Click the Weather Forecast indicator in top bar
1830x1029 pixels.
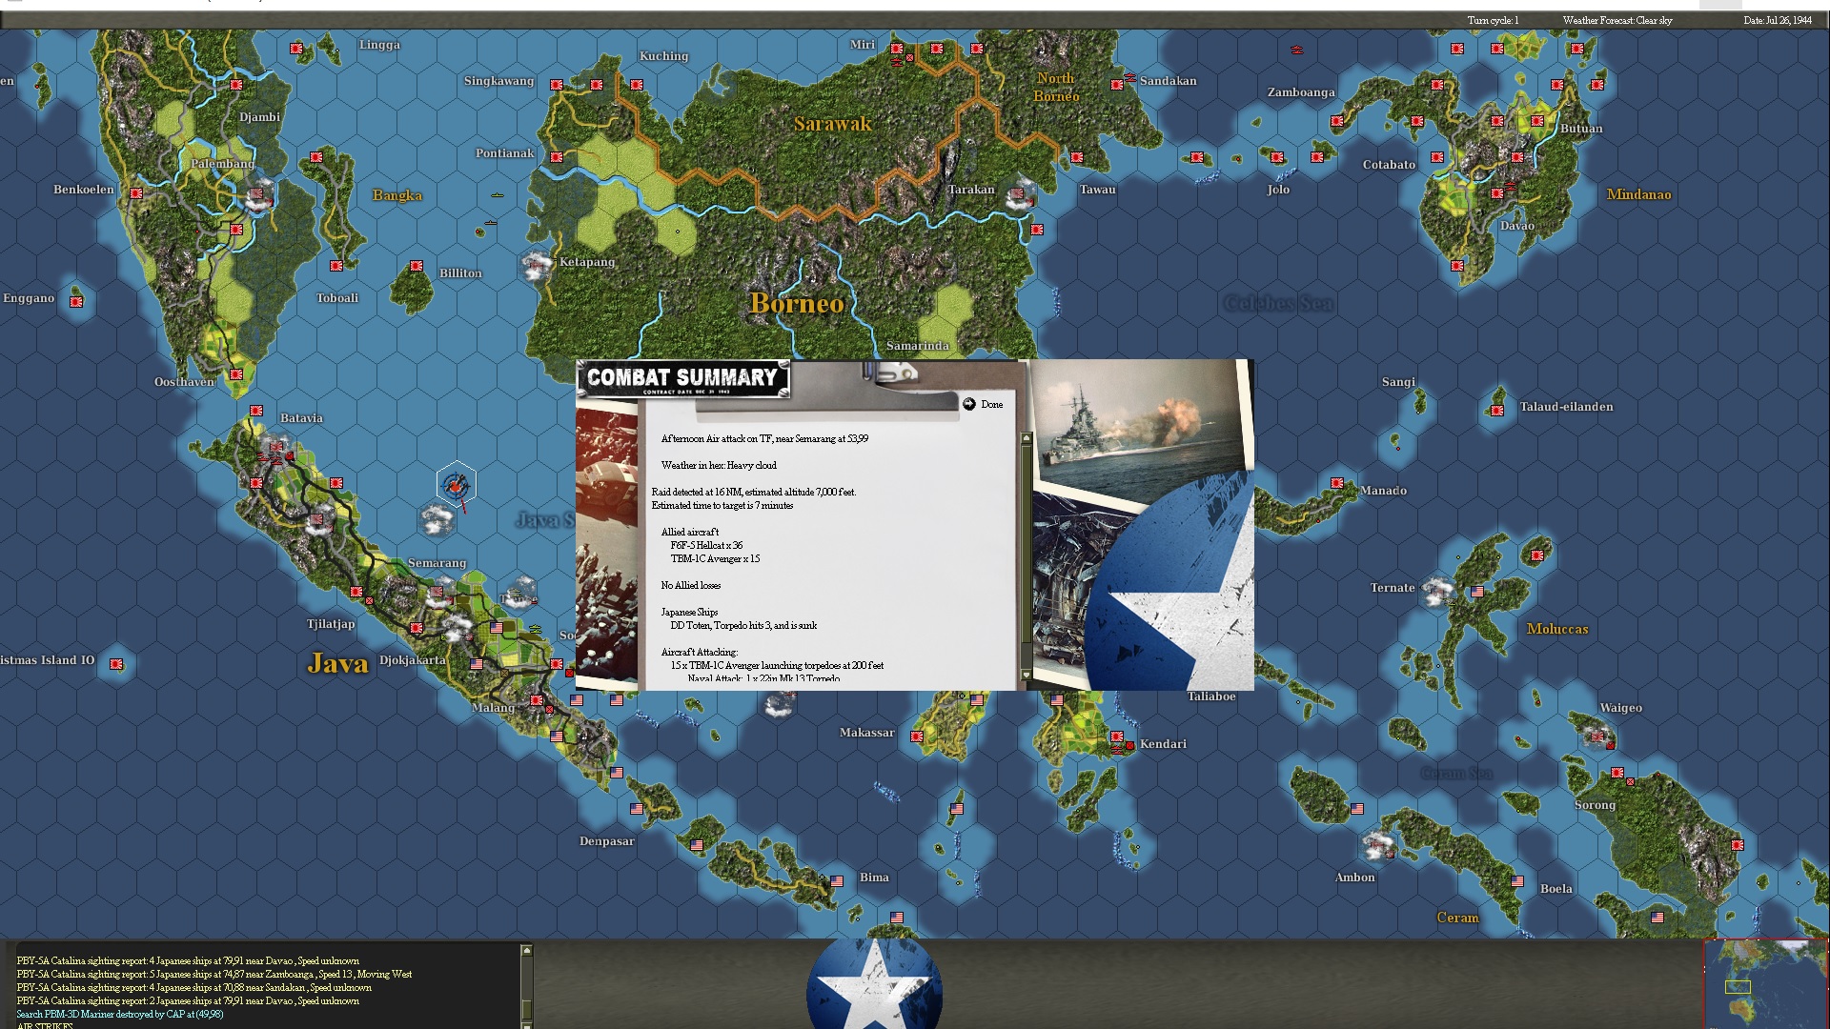(x=1616, y=20)
